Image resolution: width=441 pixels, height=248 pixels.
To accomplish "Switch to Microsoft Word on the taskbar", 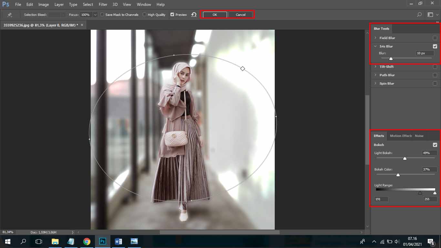I will click(x=118, y=241).
